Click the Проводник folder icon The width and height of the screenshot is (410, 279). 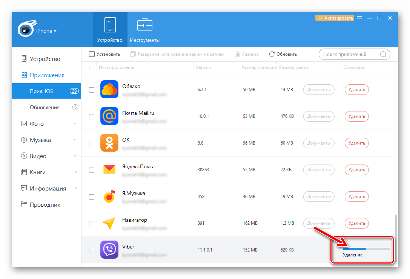point(24,204)
